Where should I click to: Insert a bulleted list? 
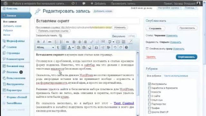56,42
